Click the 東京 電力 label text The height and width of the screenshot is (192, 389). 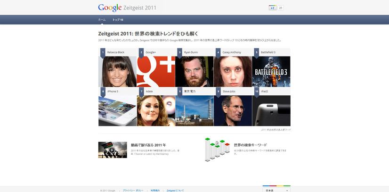[190, 92]
